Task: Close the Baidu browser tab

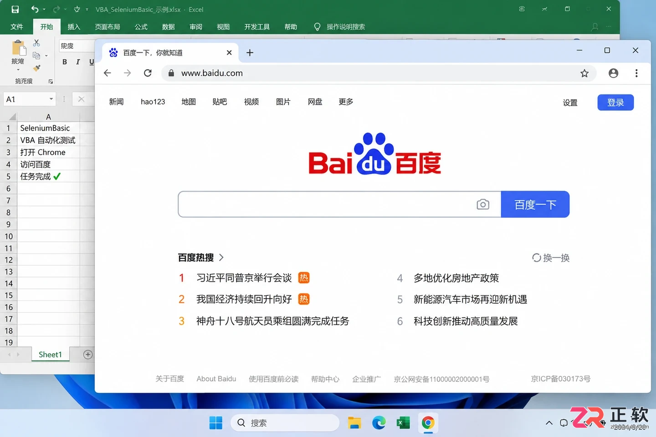Action: [x=229, y=53]
